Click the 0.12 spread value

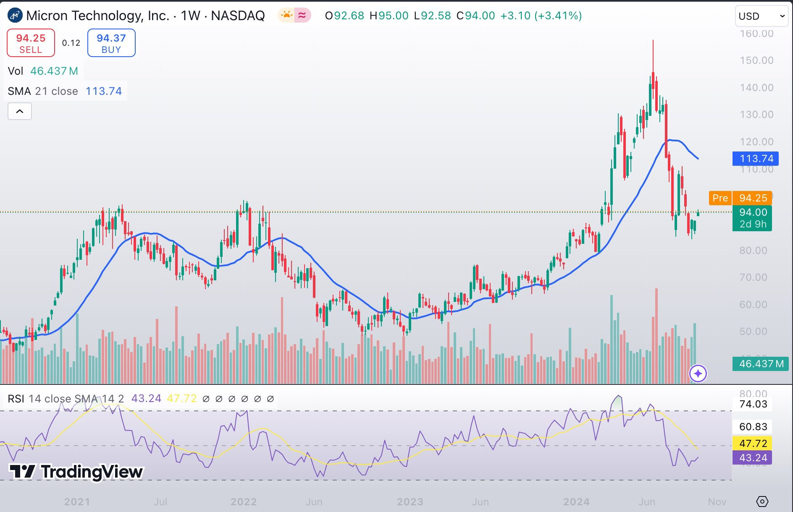click(x=71, y=43)
